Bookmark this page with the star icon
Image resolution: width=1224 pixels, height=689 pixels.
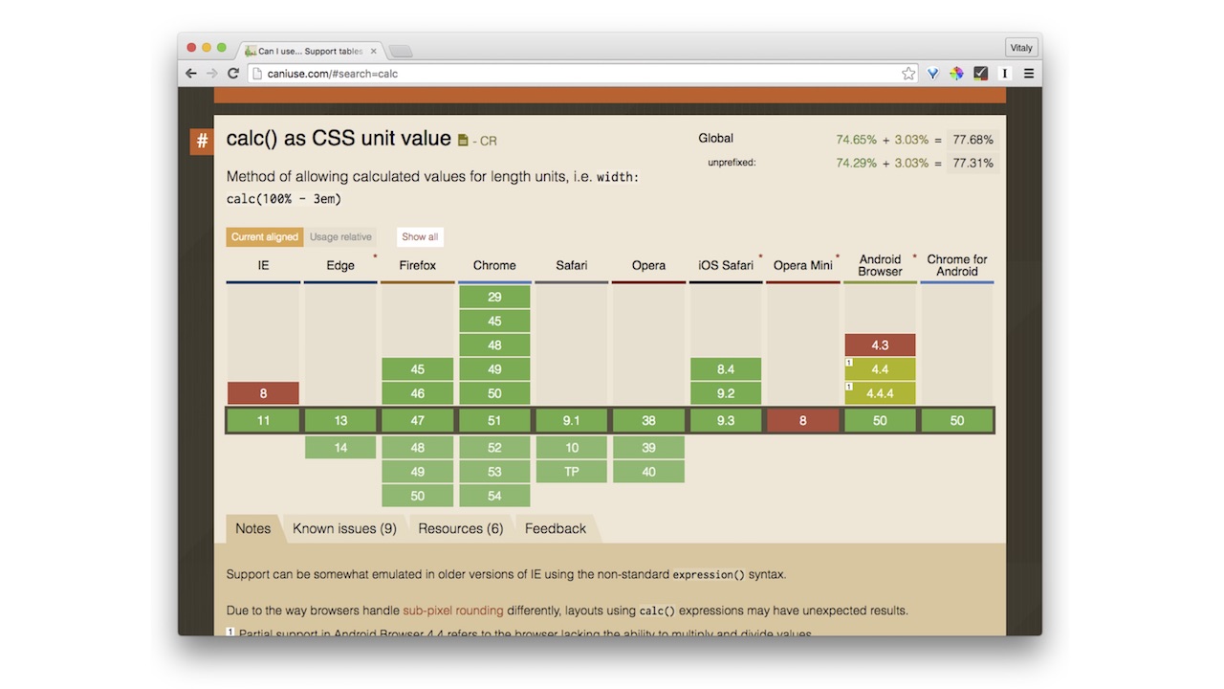(x=908, y=74)
